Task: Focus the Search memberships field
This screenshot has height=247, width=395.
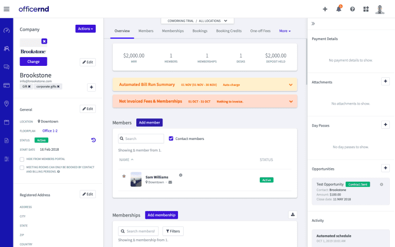Action: pos(138,231)
